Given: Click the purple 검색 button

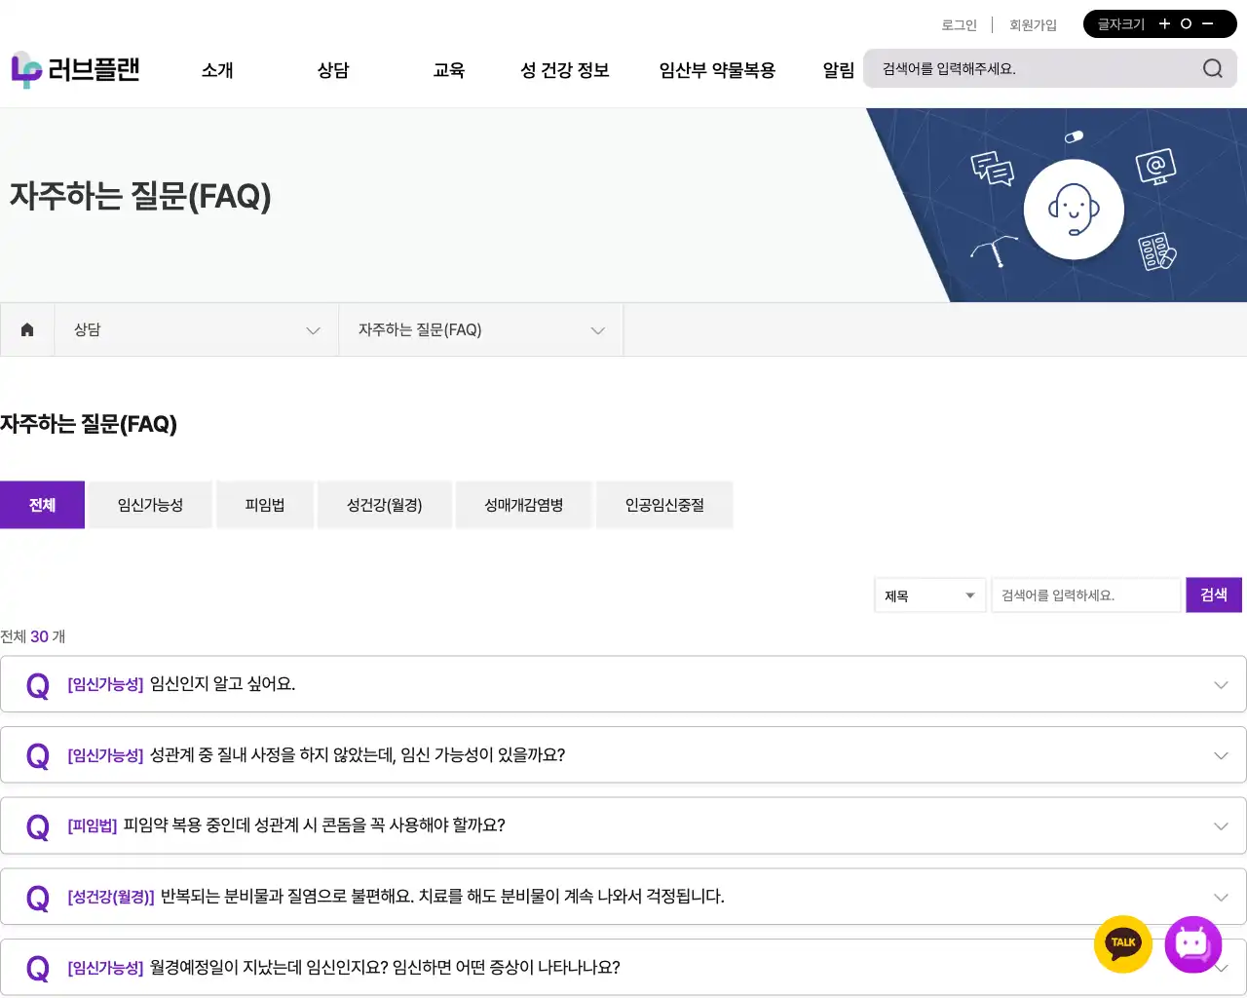Looking at the screenshot, I should [x=1213, y=595].
